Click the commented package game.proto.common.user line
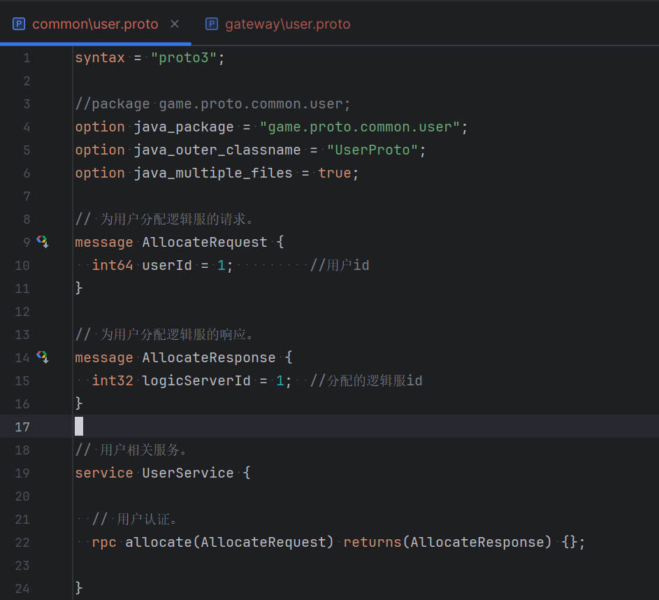The width and height of the screenshot is (659, 600). pos(212,104)
